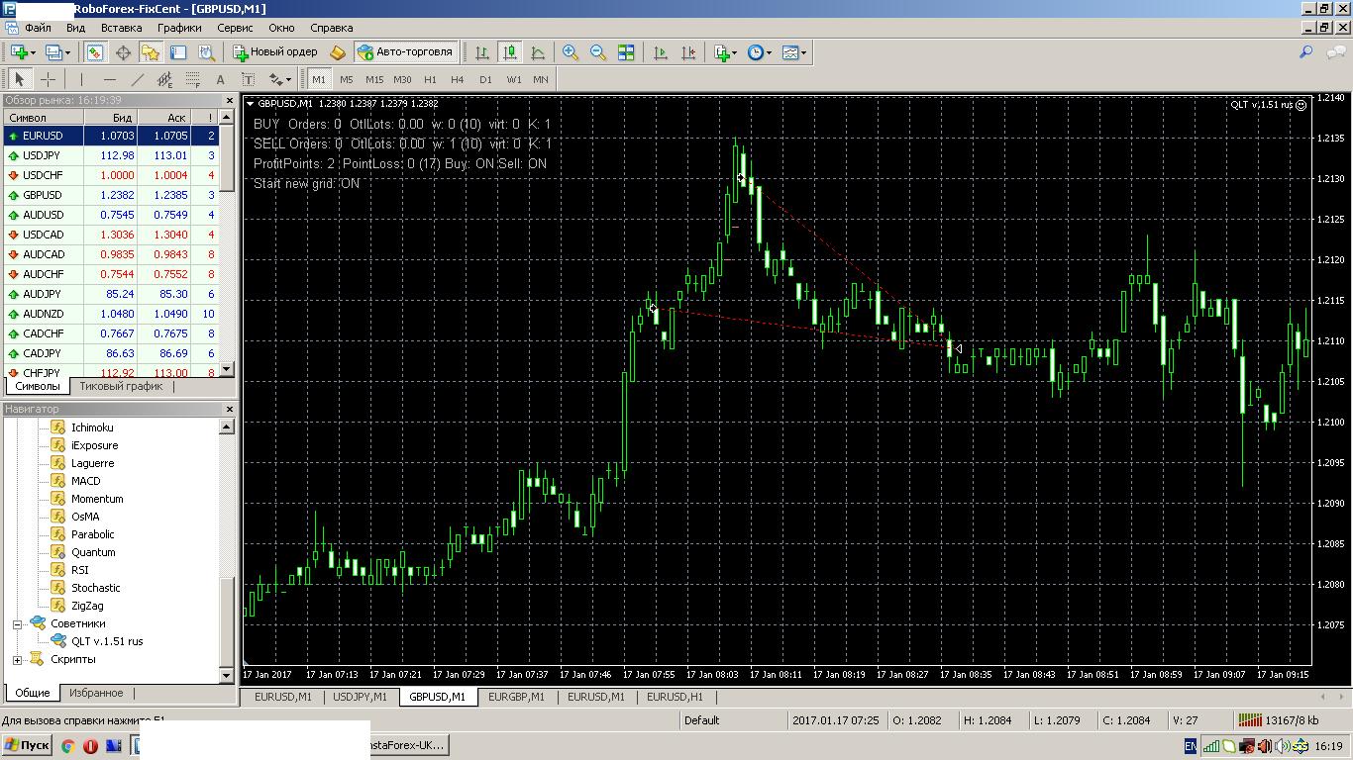
Task: Switch to H1 timeframe
Action: coord(430,79)
